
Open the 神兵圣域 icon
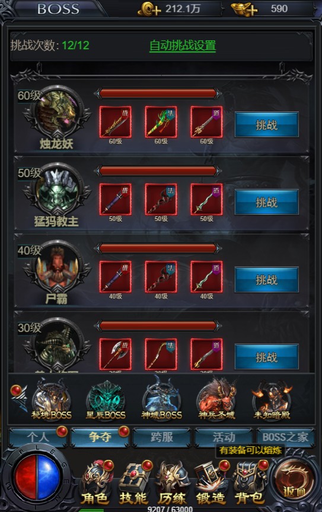(x=216, y=399)
